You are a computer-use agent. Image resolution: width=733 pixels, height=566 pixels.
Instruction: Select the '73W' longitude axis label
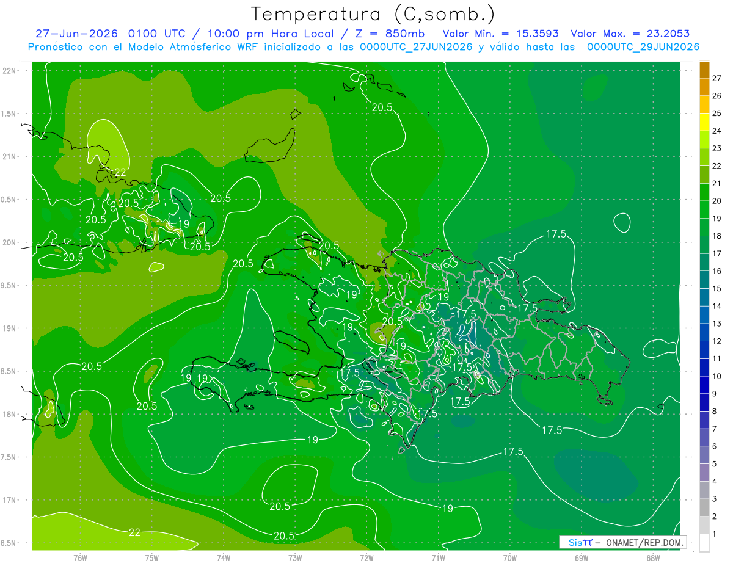coord(295,557)
